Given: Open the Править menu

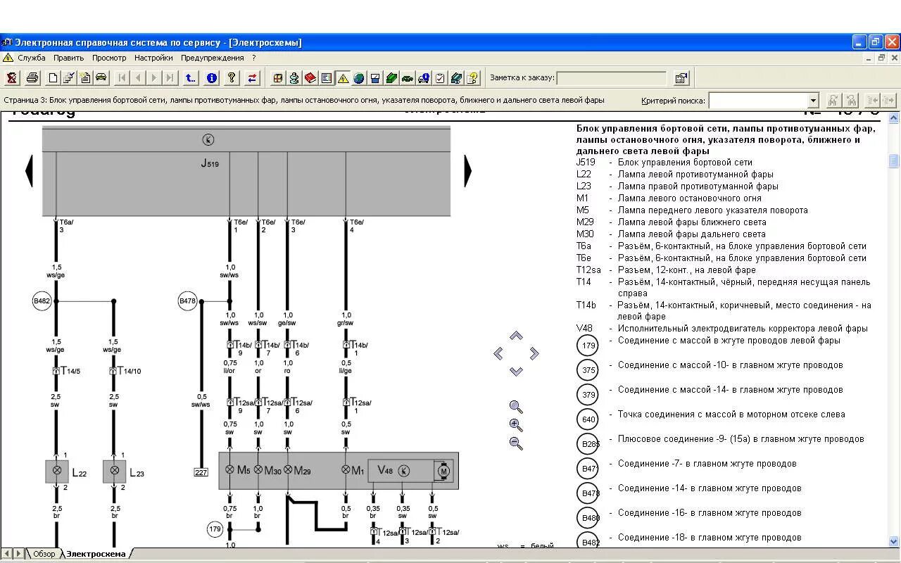Looking at the screenshot, I should [x=68, y=58].
